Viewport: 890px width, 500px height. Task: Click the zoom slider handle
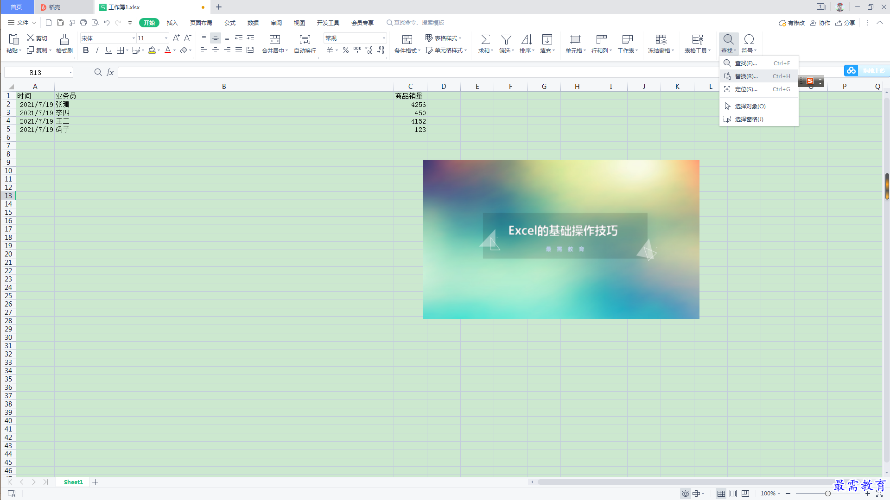pyautogui.click(x=827, y=494)
